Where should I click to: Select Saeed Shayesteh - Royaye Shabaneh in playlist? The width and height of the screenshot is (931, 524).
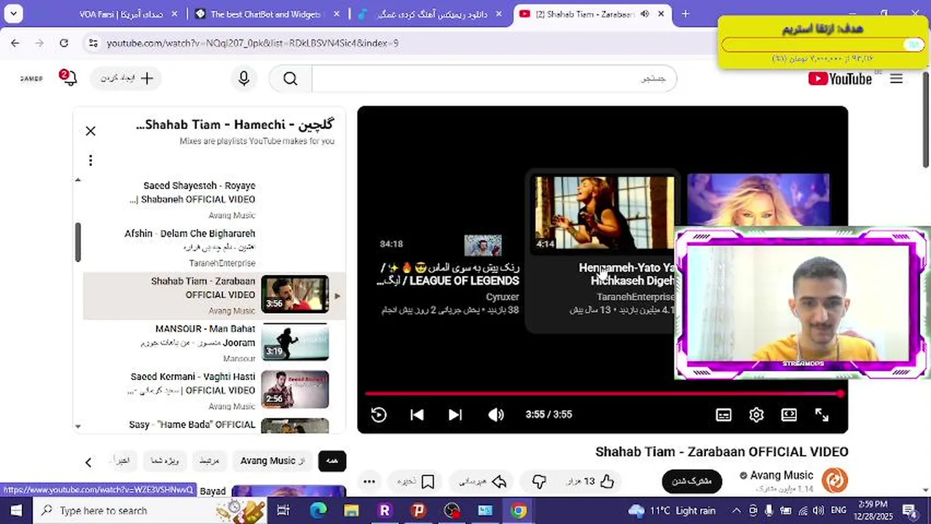[x=192, y=199]
